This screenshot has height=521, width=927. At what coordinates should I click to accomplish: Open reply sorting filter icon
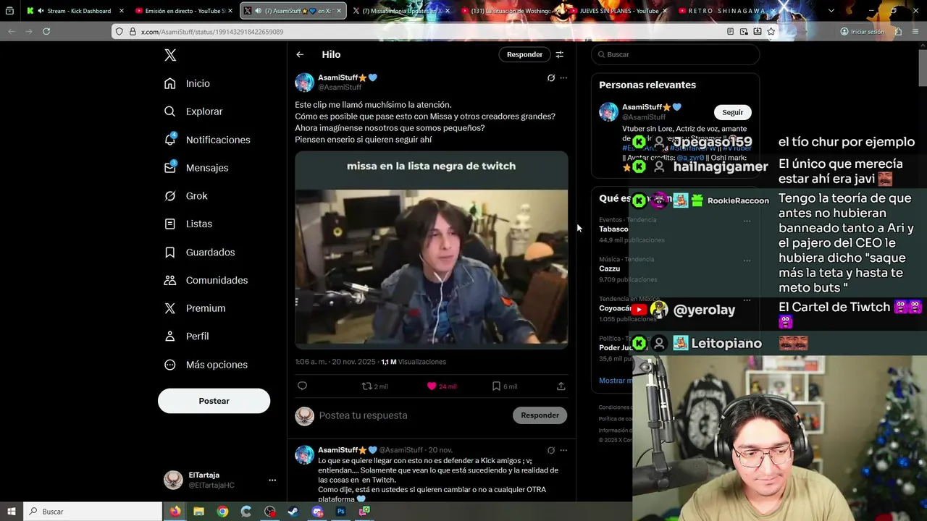(x=559, y=54)
